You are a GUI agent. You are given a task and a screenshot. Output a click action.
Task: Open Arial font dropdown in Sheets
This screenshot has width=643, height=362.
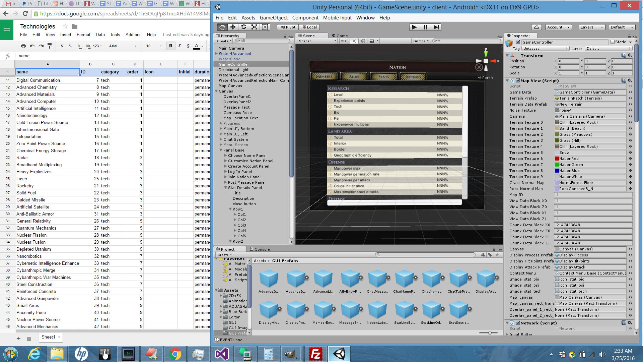[123, 46]
